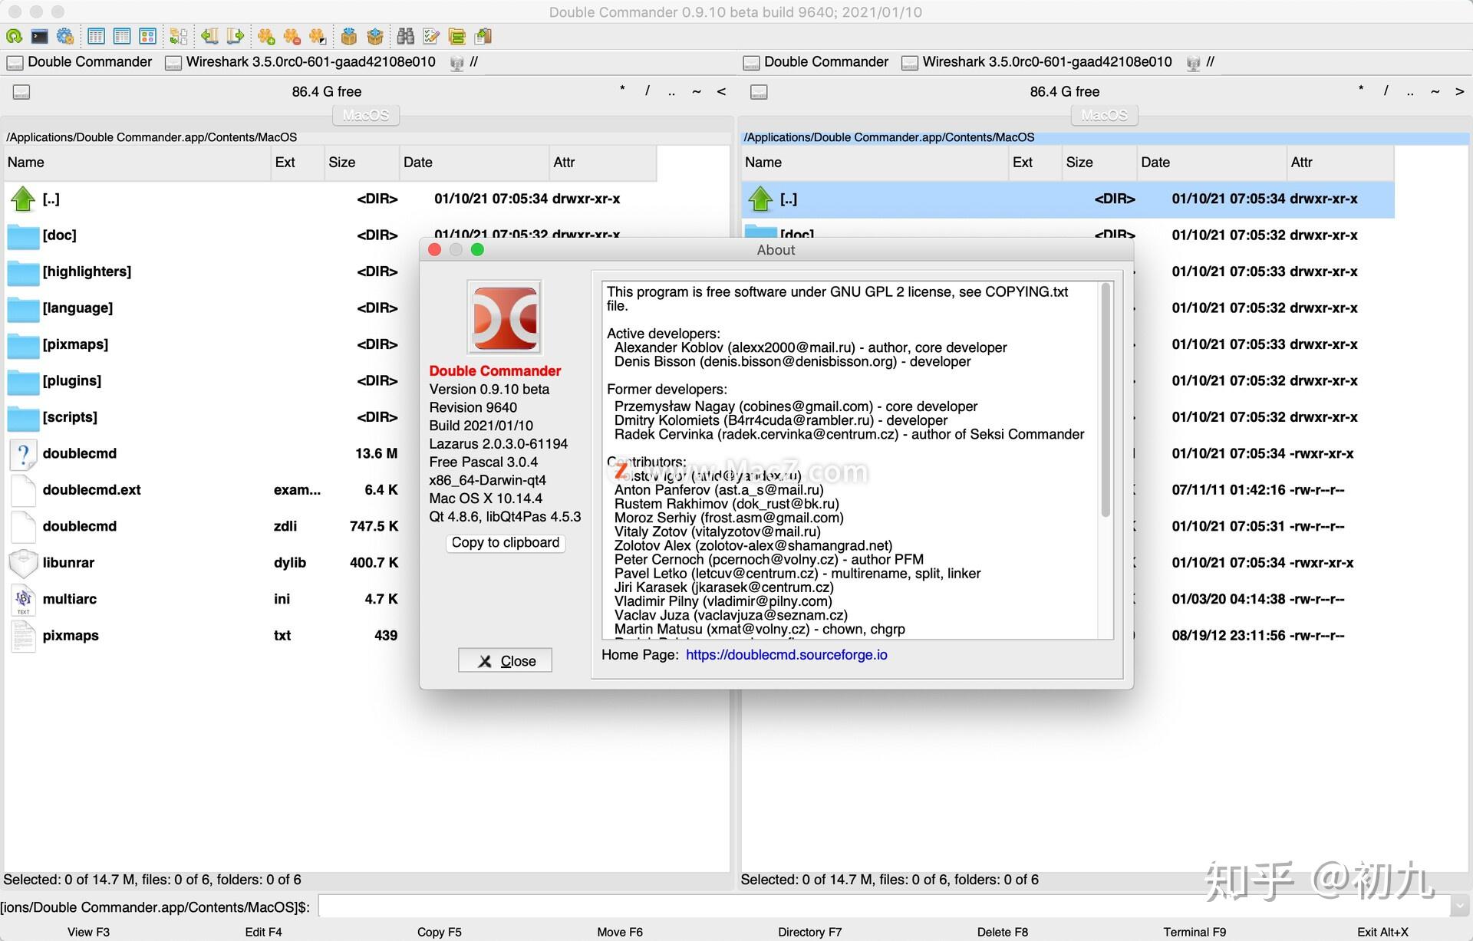This screenshot has height=941, width=1473.
Task: Click the Multi-rename tool icon
Action: click(x=431, y=36)
